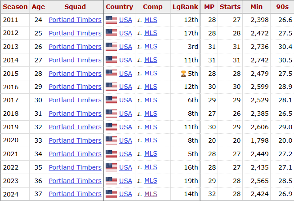Open the MLS link in 2024 row
This screenshot has width=294, height=201.
click(151, 194)
